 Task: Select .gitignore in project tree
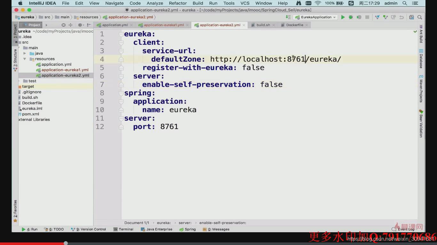[31, 92]
